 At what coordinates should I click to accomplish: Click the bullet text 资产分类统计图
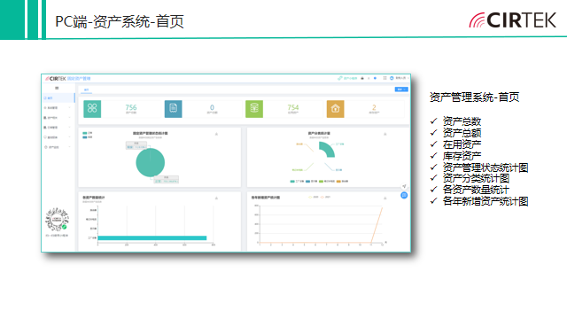click(x=476, y=178)
